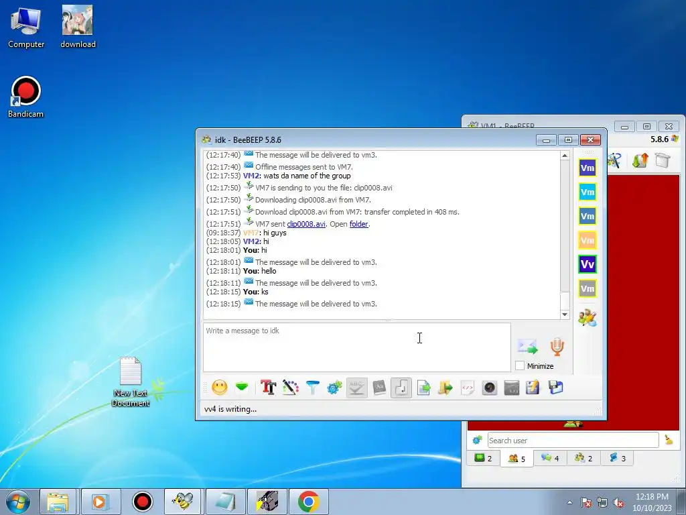Switch to users tab showing 5
The image size is (686, 515).
pos(517,459)
